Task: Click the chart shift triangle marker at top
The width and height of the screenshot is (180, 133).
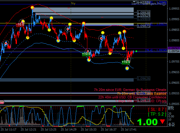Action: coord(134,2)
